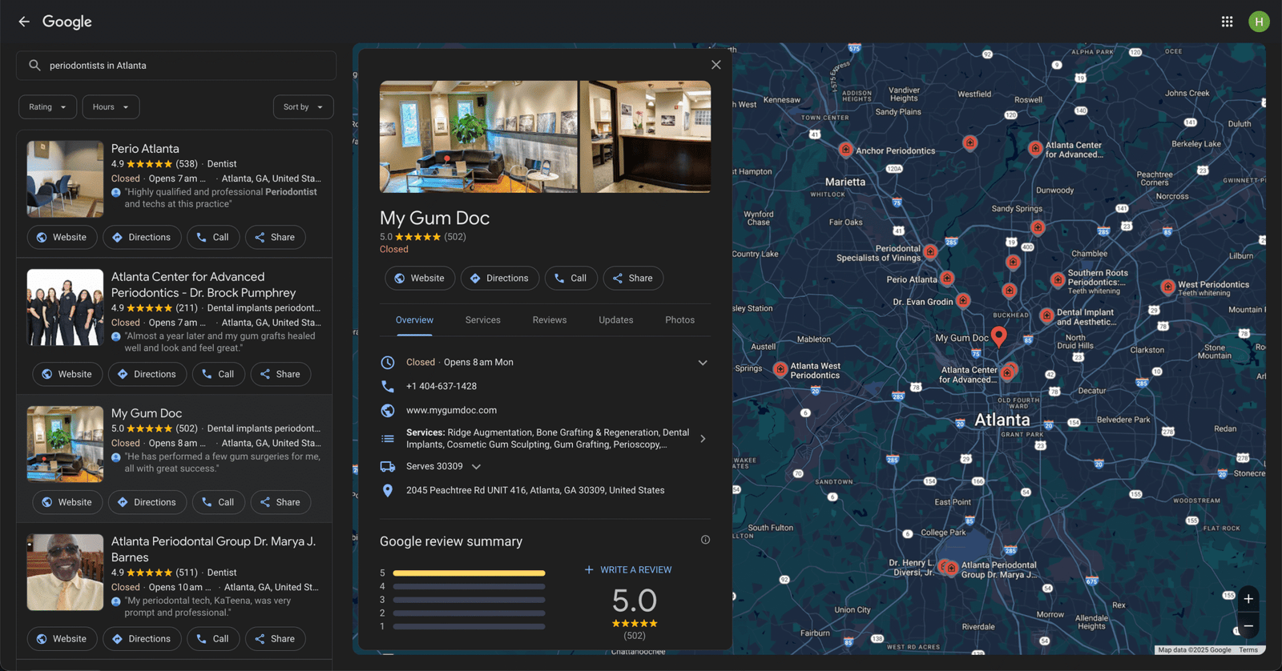Open the review summary info icon
1282x671 pixels.
tap(705, 540)
